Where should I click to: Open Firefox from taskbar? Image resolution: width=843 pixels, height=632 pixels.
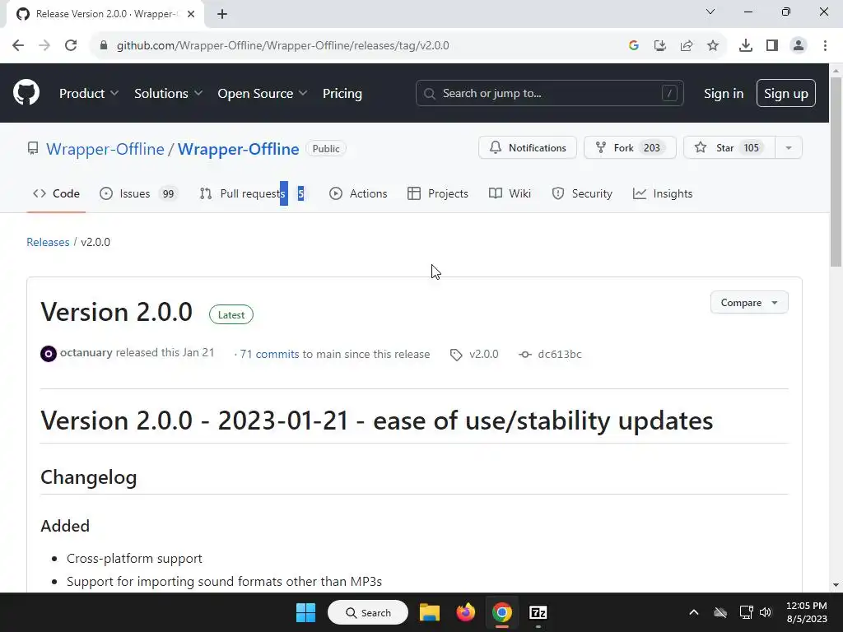point(466,612)
